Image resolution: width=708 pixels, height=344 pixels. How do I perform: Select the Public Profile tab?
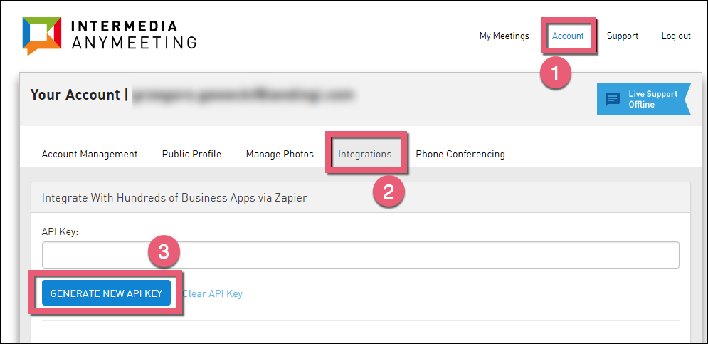(191, 154)
